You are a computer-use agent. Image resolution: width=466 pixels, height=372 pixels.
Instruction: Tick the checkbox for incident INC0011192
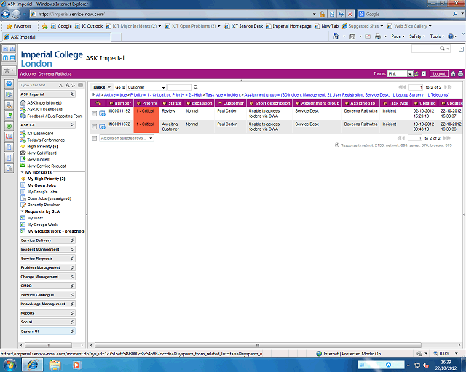tap(94, 113)
